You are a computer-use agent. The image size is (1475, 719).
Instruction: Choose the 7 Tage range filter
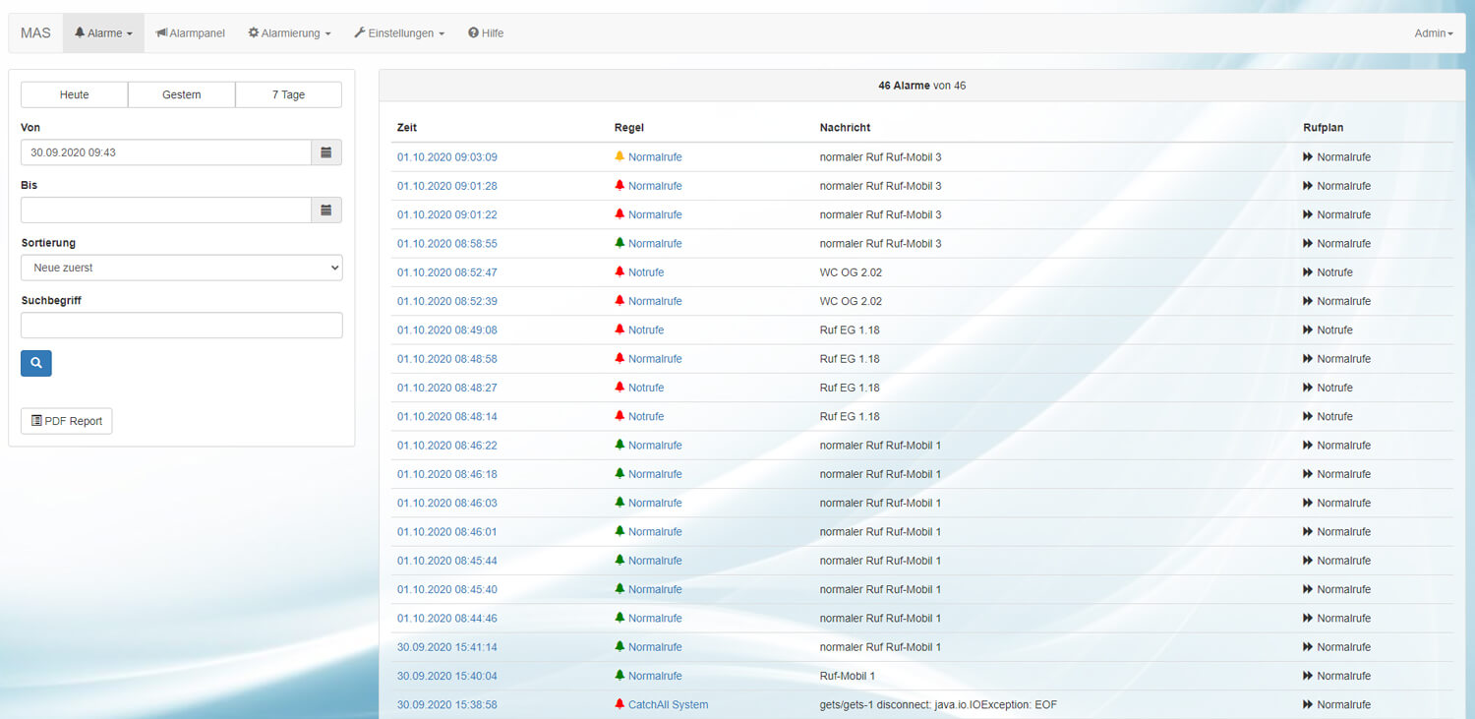tap(288, 94)
